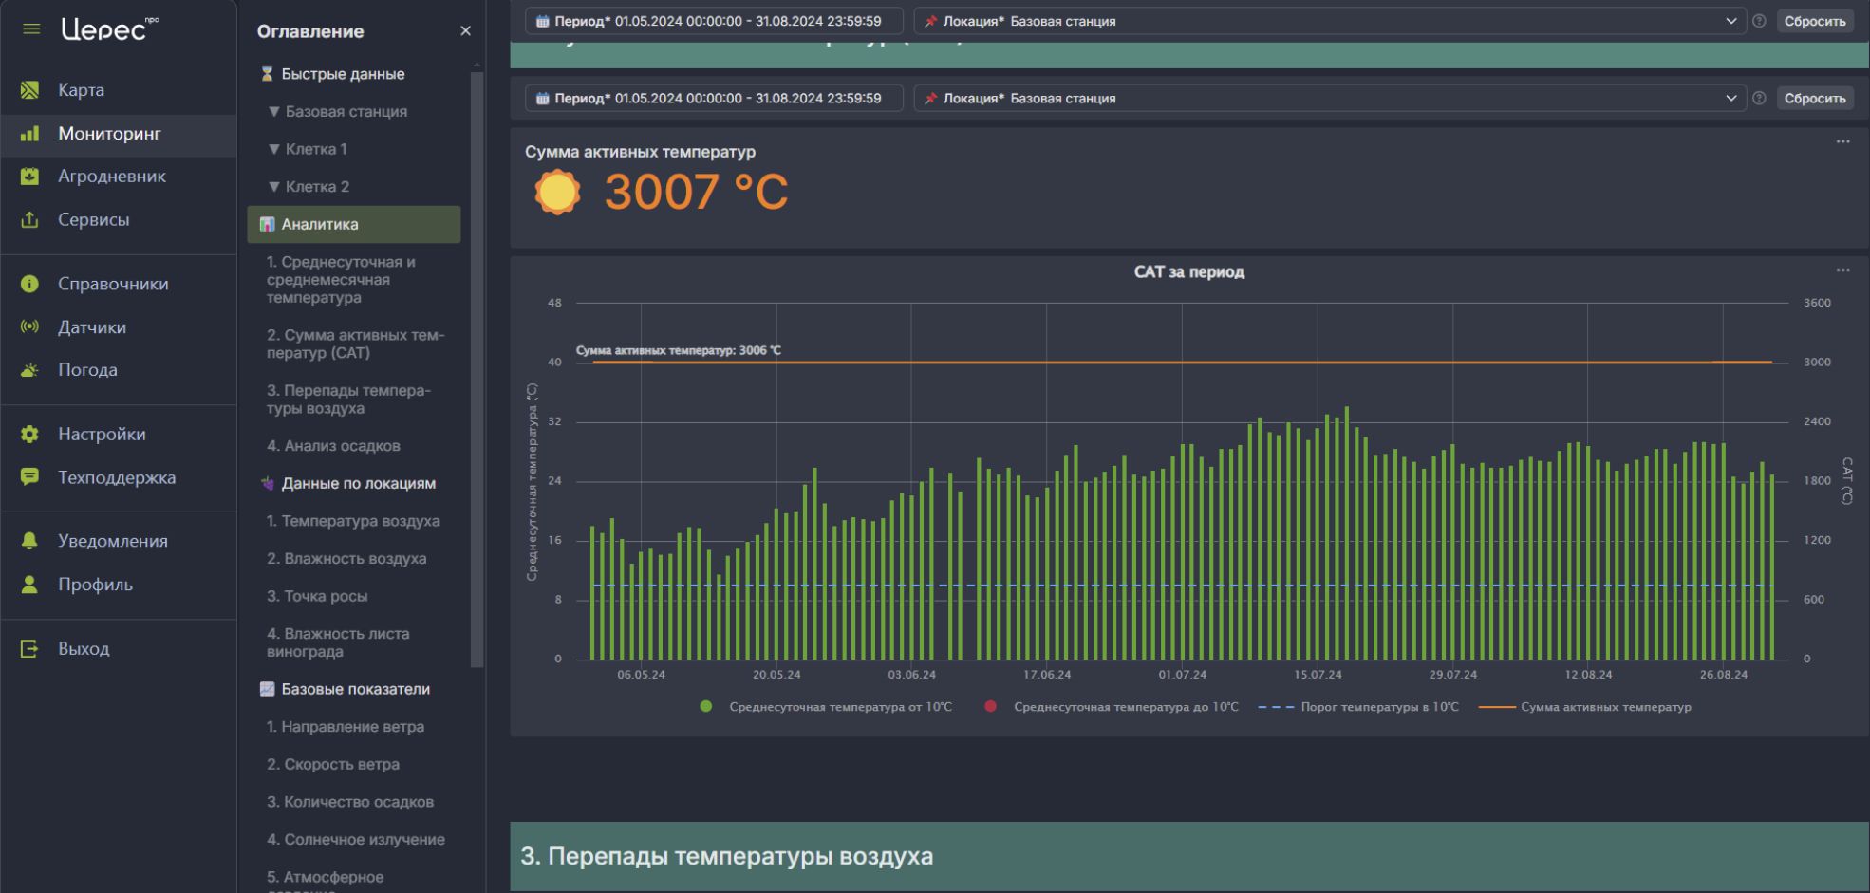Open the Карта map icon
Screen dimensions: 1870x893
click(30, 90)
